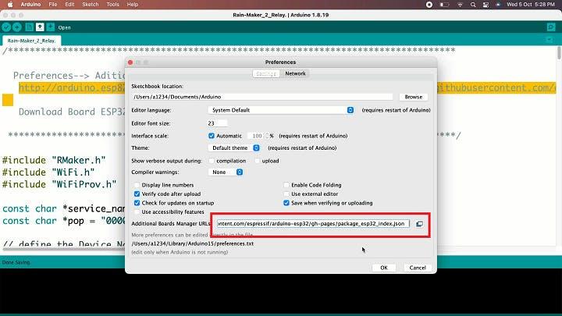The height and width of the screenshot is (316, 562).
Task: Open the Theme dropdown
Action: (x=234, y=148)
